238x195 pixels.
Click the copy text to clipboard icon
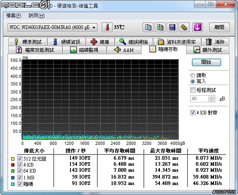(x=148, y=27)
